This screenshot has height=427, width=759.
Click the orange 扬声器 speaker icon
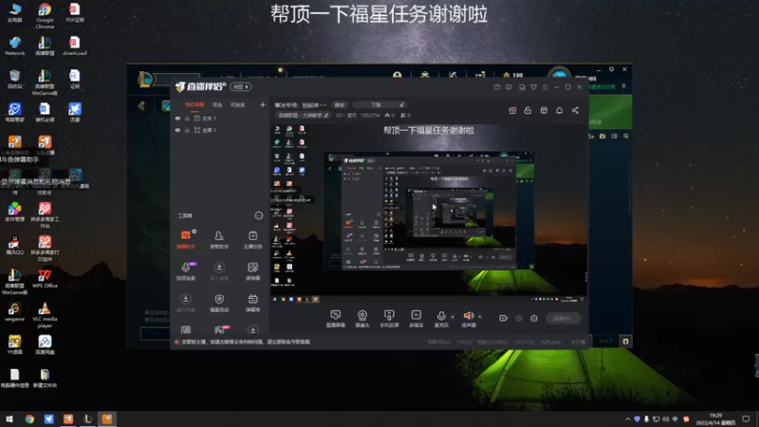point(469,317)
